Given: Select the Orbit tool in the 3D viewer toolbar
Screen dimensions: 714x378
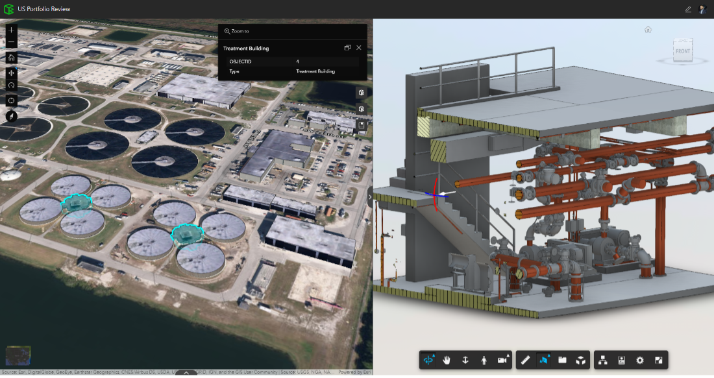Looking at the screenshot, I should coord(428,359).
